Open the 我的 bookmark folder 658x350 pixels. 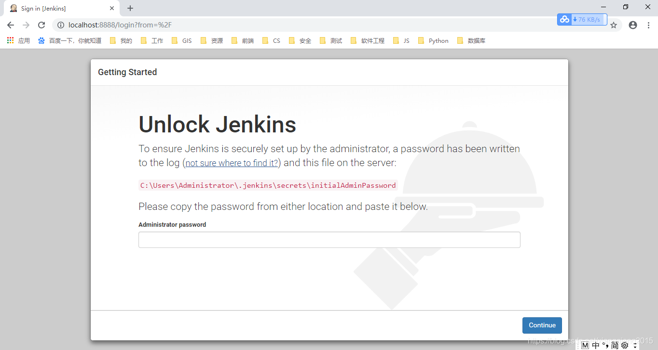pos(121,41)
